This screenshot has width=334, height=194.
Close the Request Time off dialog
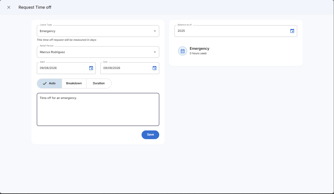[9, 7]
